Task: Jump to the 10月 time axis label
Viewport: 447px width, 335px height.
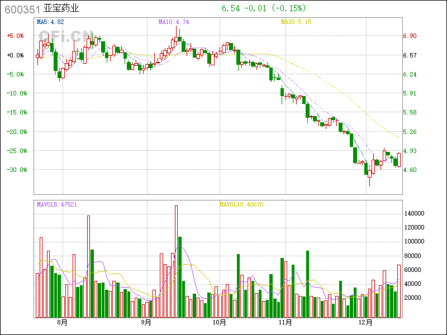Action: click(x=220, y=322)
